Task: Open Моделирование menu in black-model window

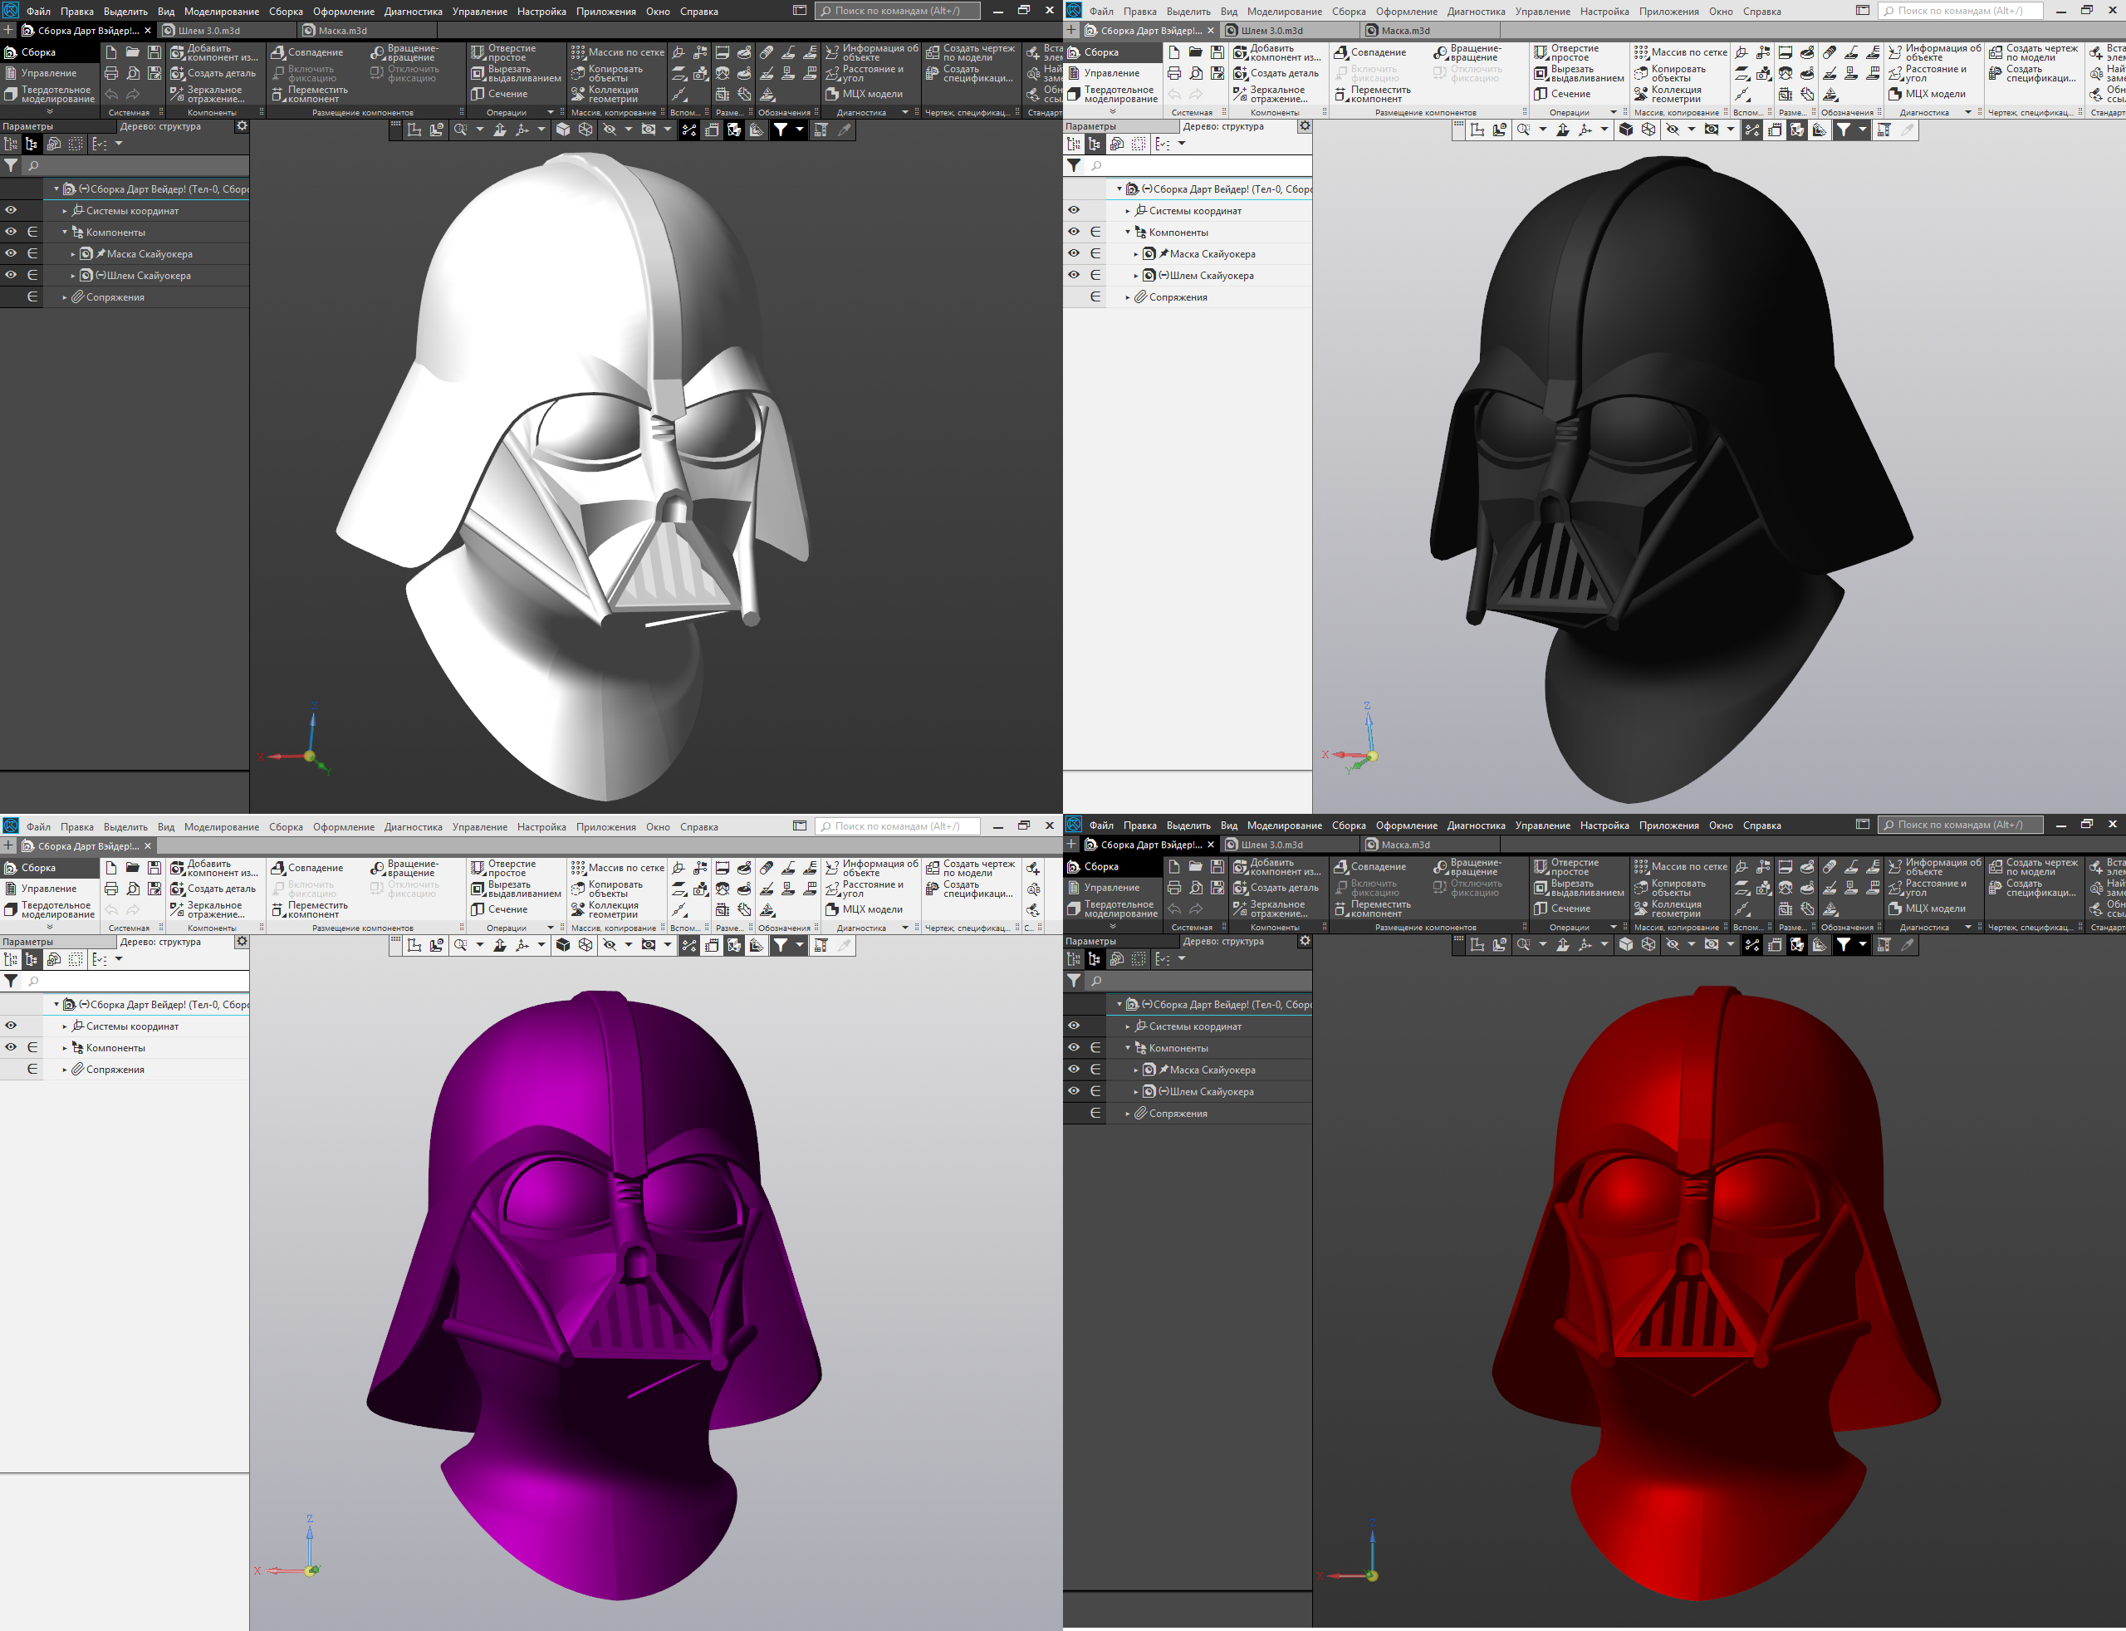Action: pos(1285,12)
